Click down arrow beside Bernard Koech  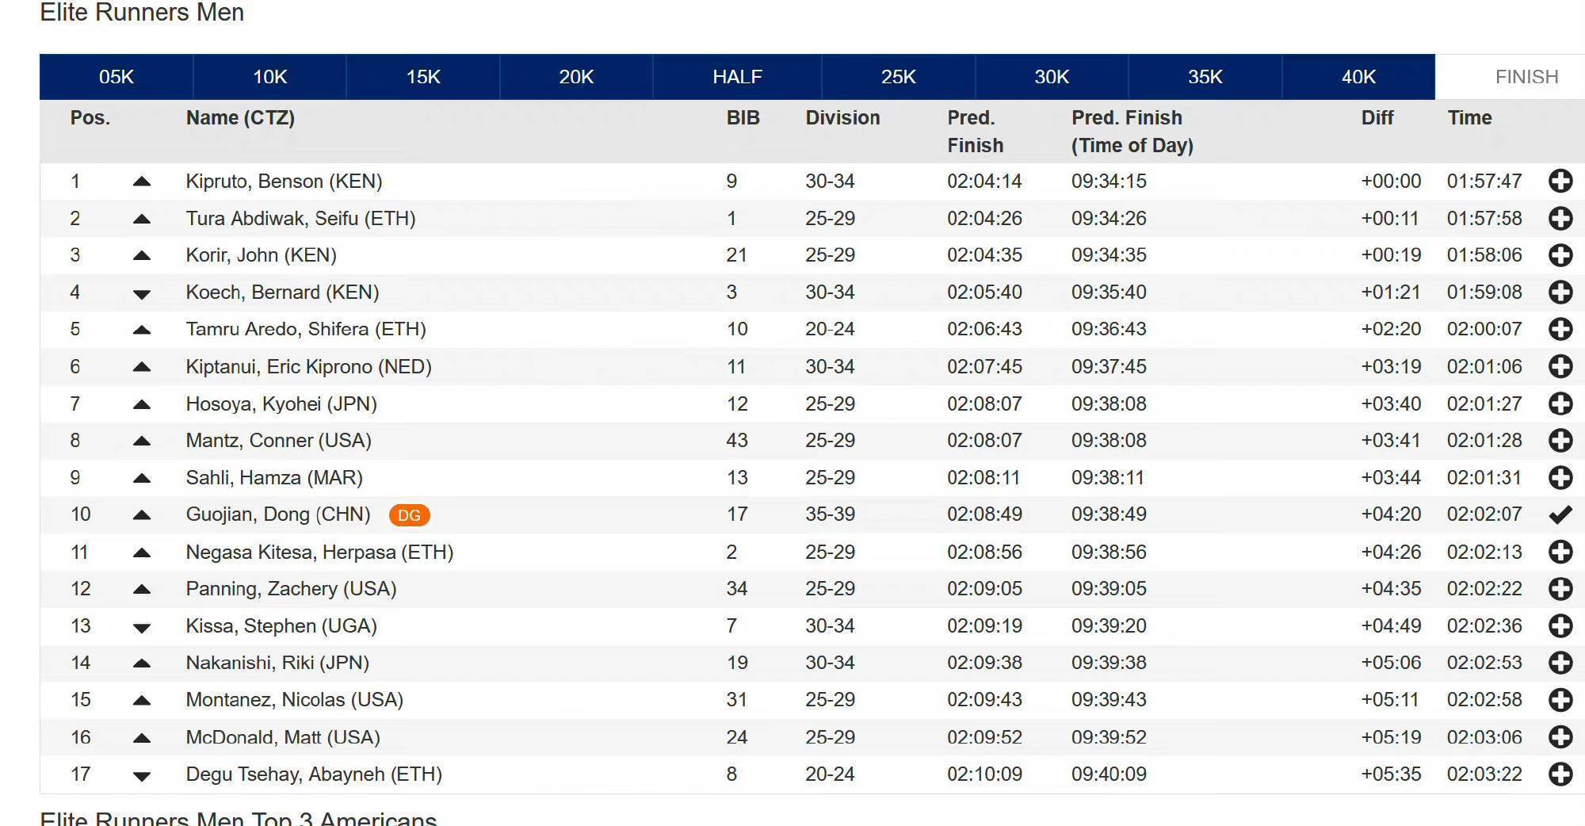click(142, 294)
